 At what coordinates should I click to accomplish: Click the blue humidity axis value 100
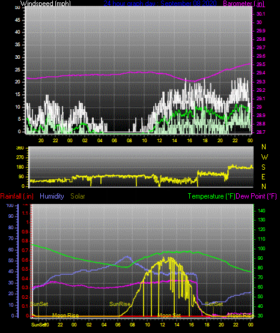tap(10, 206)
